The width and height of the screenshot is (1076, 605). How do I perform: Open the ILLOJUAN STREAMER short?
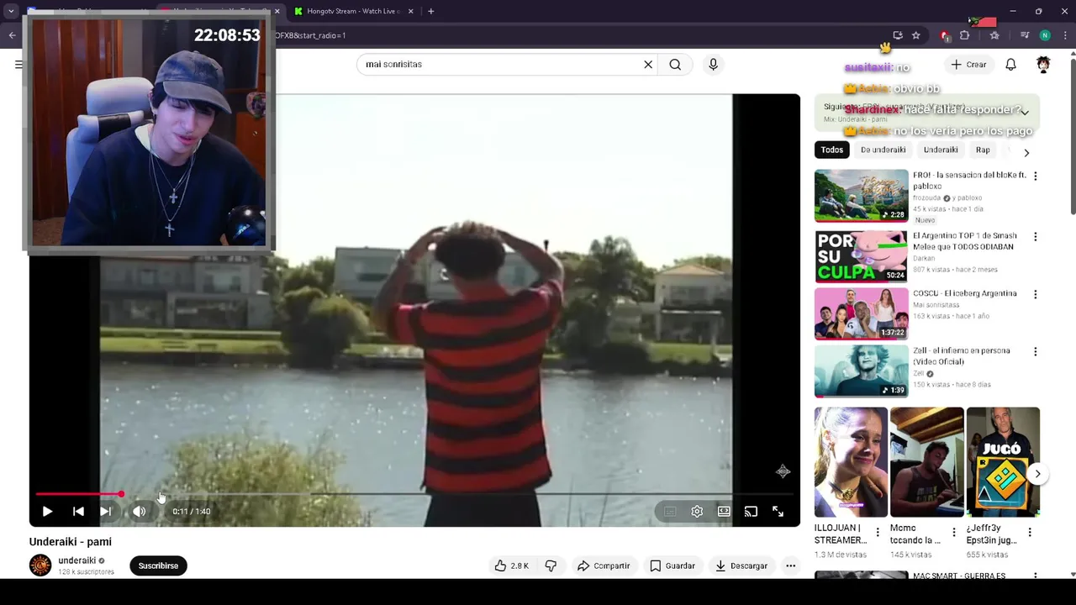[x=851, y=462]
